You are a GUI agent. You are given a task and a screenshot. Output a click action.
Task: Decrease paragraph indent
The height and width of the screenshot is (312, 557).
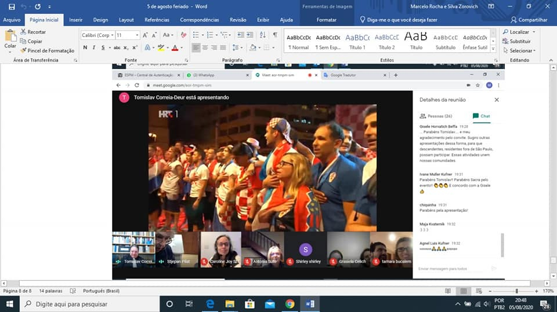click(x=240, y=35)
